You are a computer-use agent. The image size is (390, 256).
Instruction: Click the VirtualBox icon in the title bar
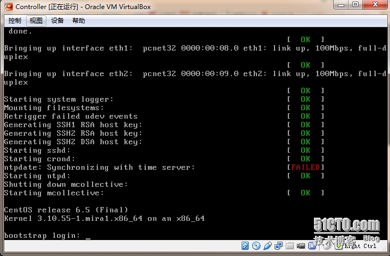(9, 7)
